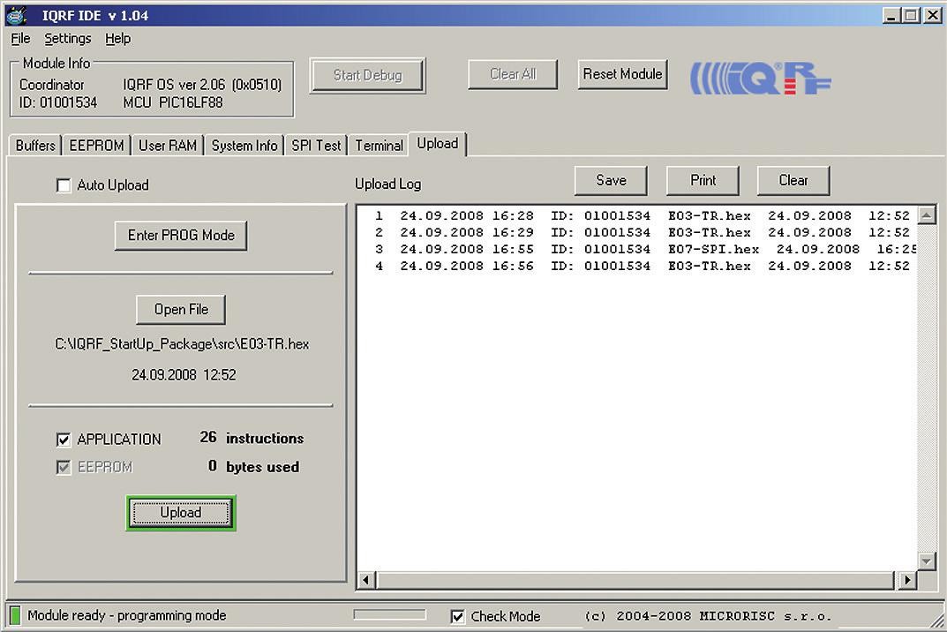Click the IQRF logo
This screenshot has height=632, width=947.
pyautogui.click(x=761, y=79)
